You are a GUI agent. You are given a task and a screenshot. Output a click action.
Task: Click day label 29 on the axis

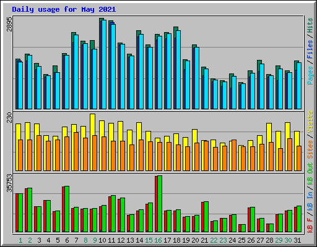279,240
